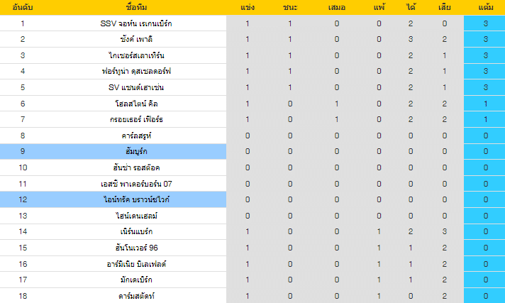Click points cell for ฮัมบูร์ก
This screenshot has height=303, width=505.
[486, 152]
